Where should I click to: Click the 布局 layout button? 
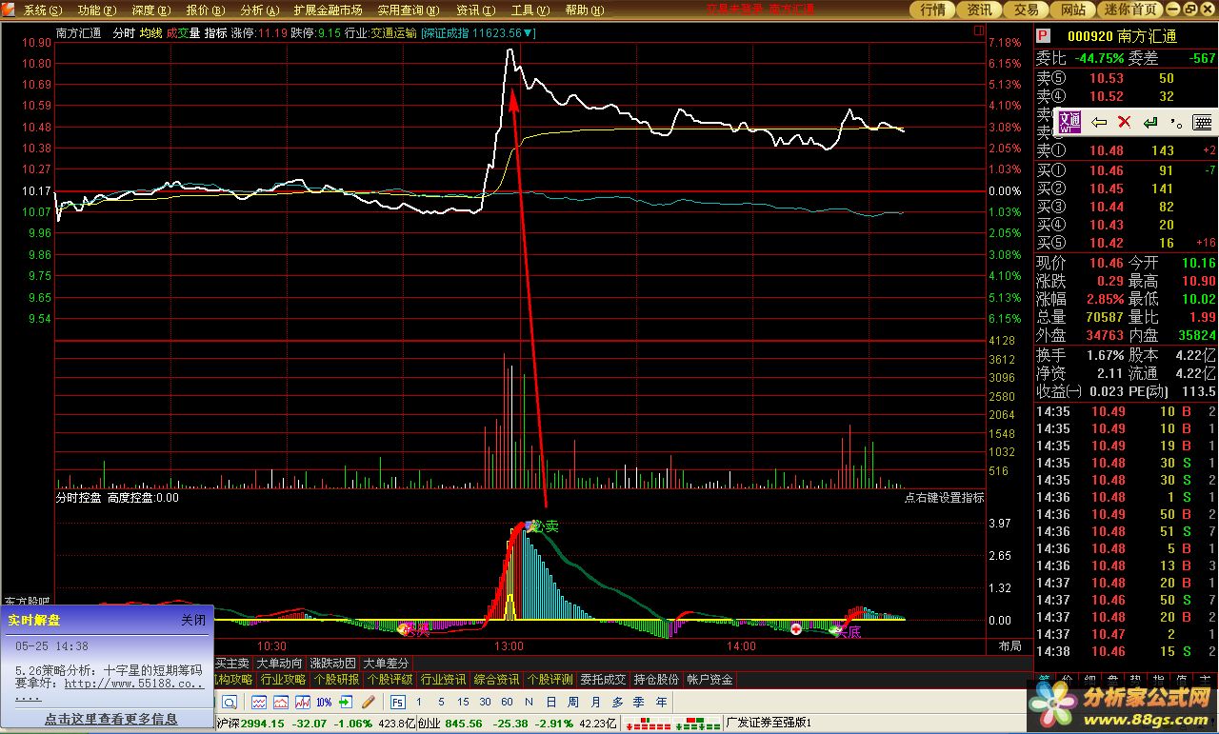pyautogui.click(x=1009, y=645)
